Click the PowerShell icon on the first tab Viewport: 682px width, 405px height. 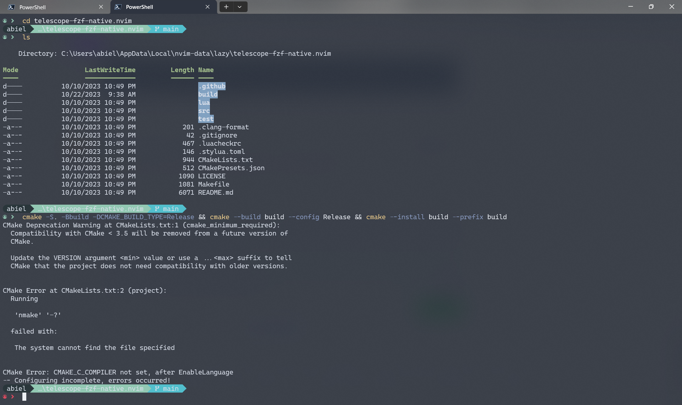(x=11, y=7)
